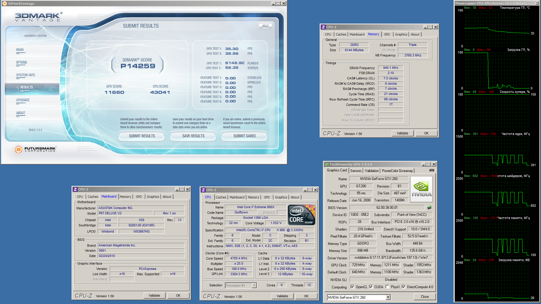This screenshot has width=541, height=304.
Task: Click the Z icon of the Mainboard CPU-Z window
Action: pyautogui.click(x=75, y=189)
